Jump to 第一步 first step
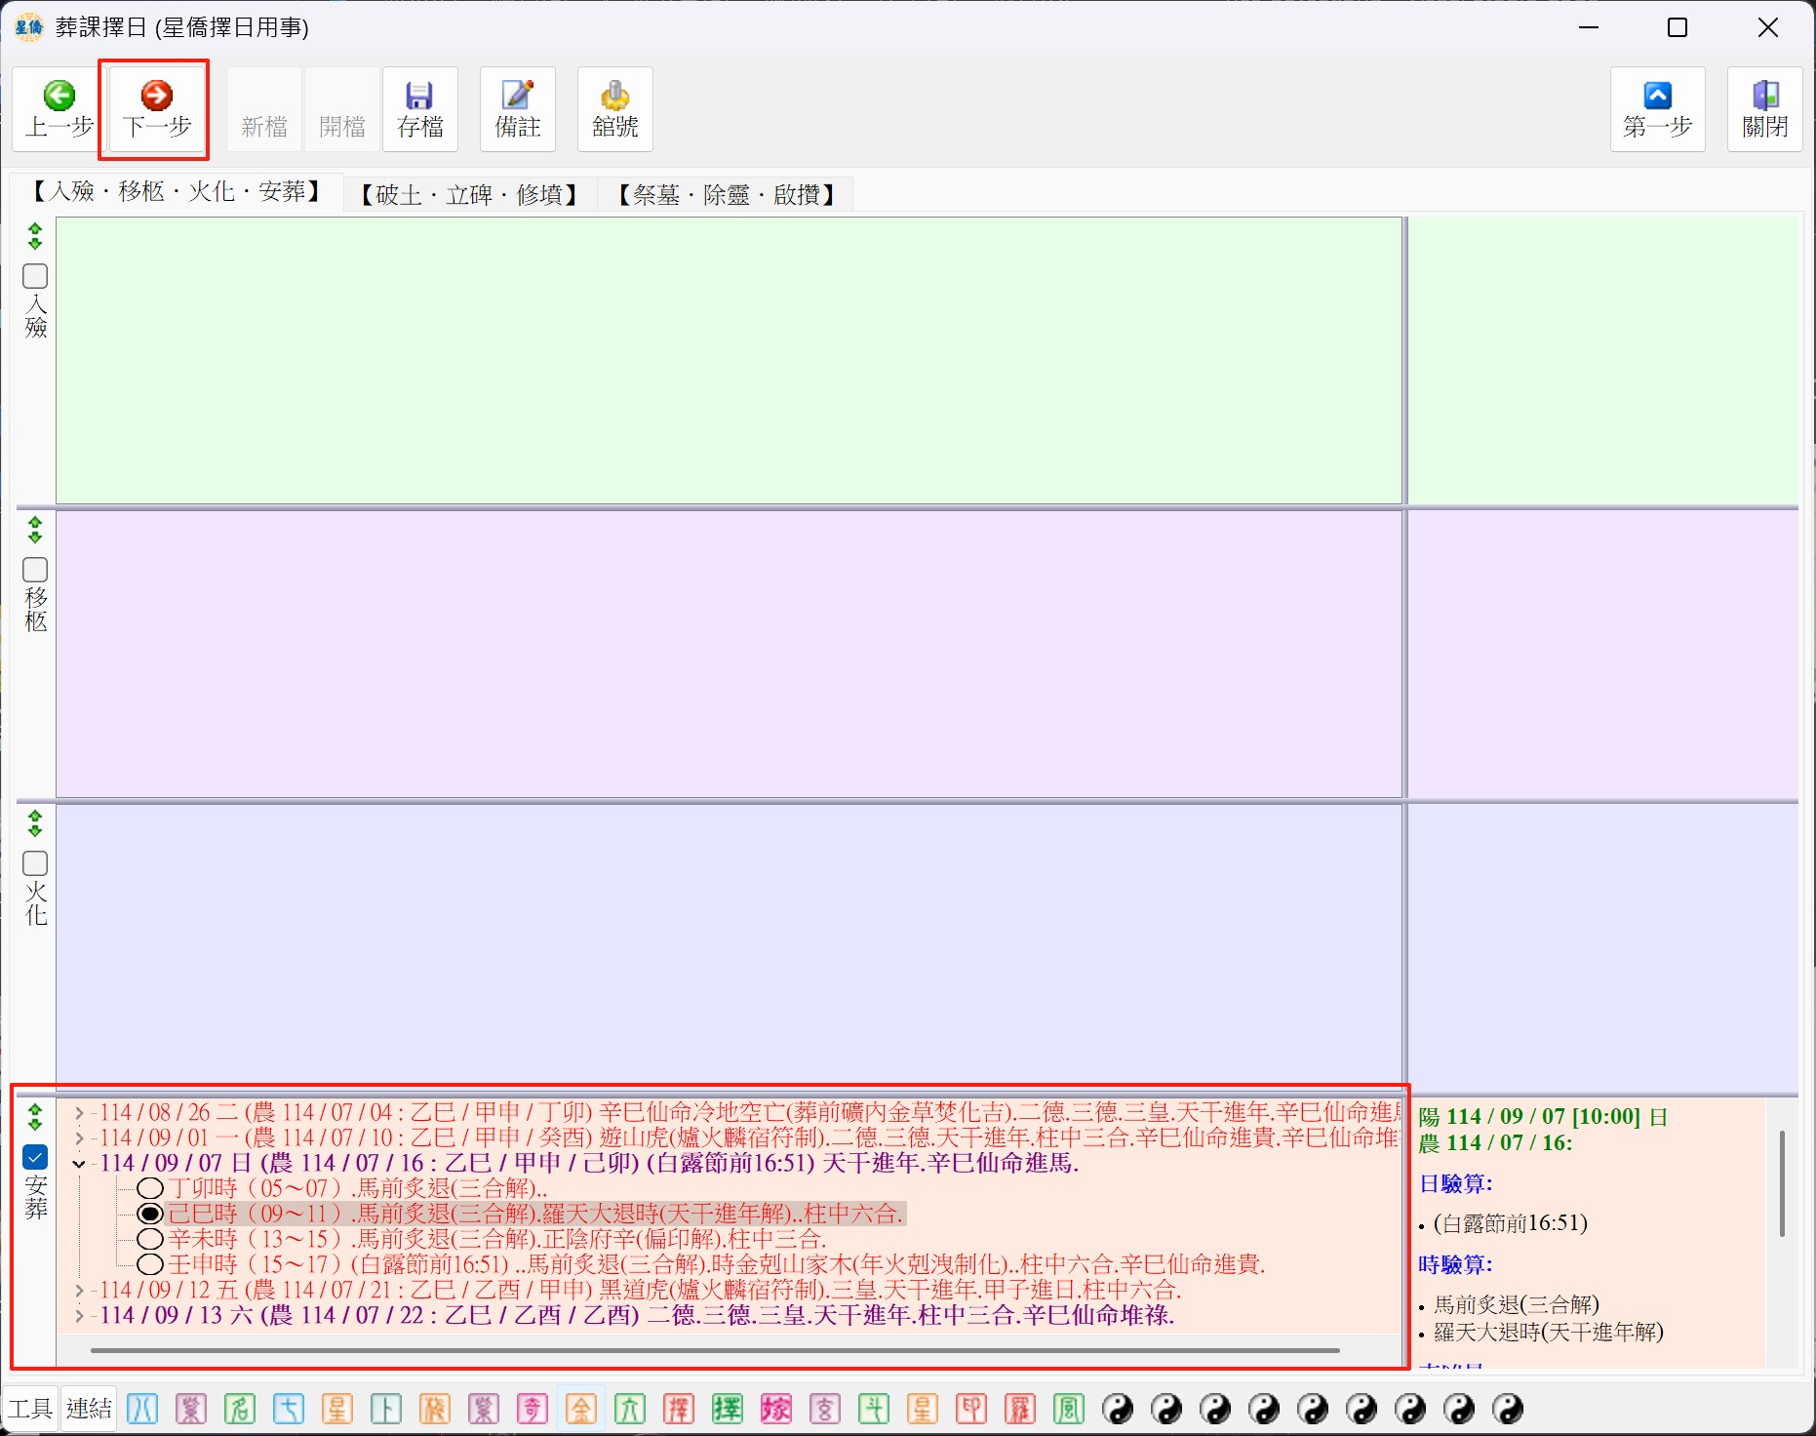The image size is (1816, 1436). pos(1657,108)
